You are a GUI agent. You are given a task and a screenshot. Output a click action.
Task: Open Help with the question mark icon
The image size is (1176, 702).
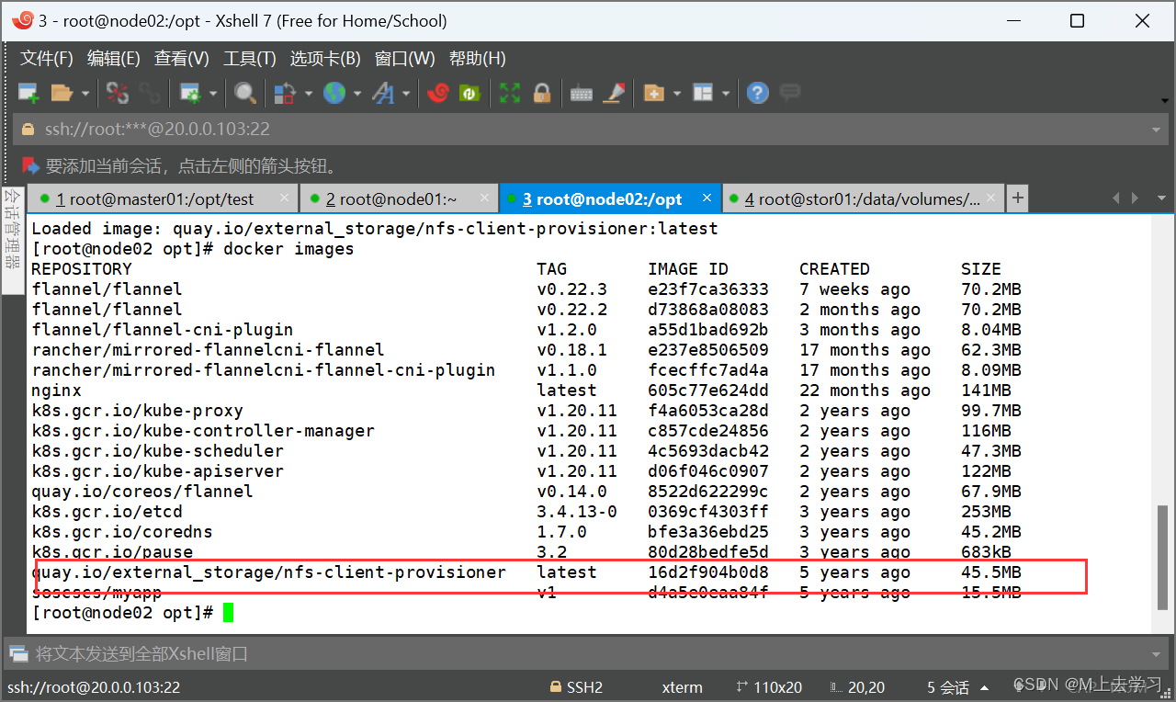click(x=757, y=93)
